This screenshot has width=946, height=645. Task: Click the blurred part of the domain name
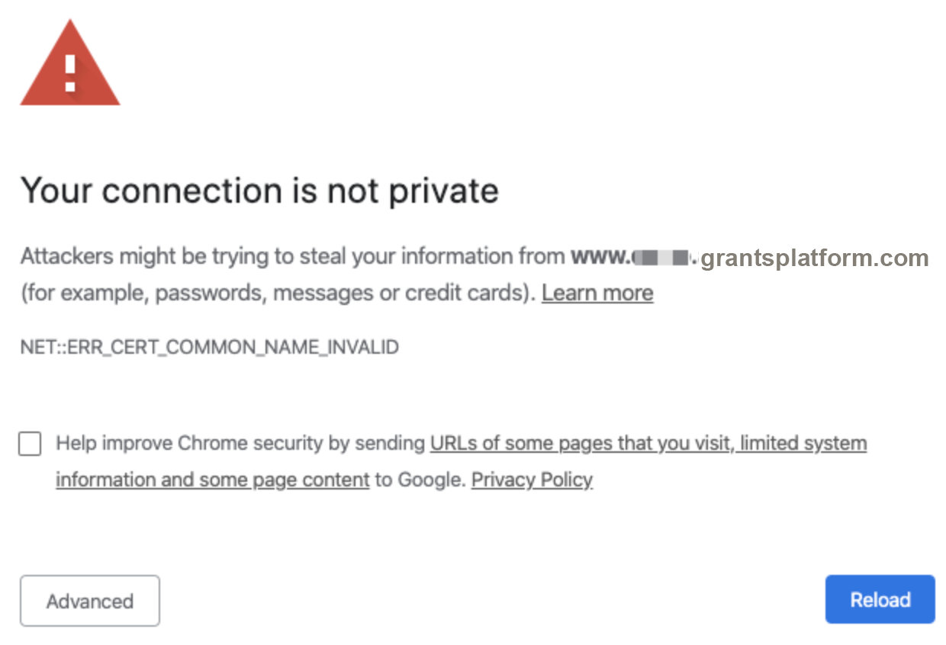tap(664, 258)
